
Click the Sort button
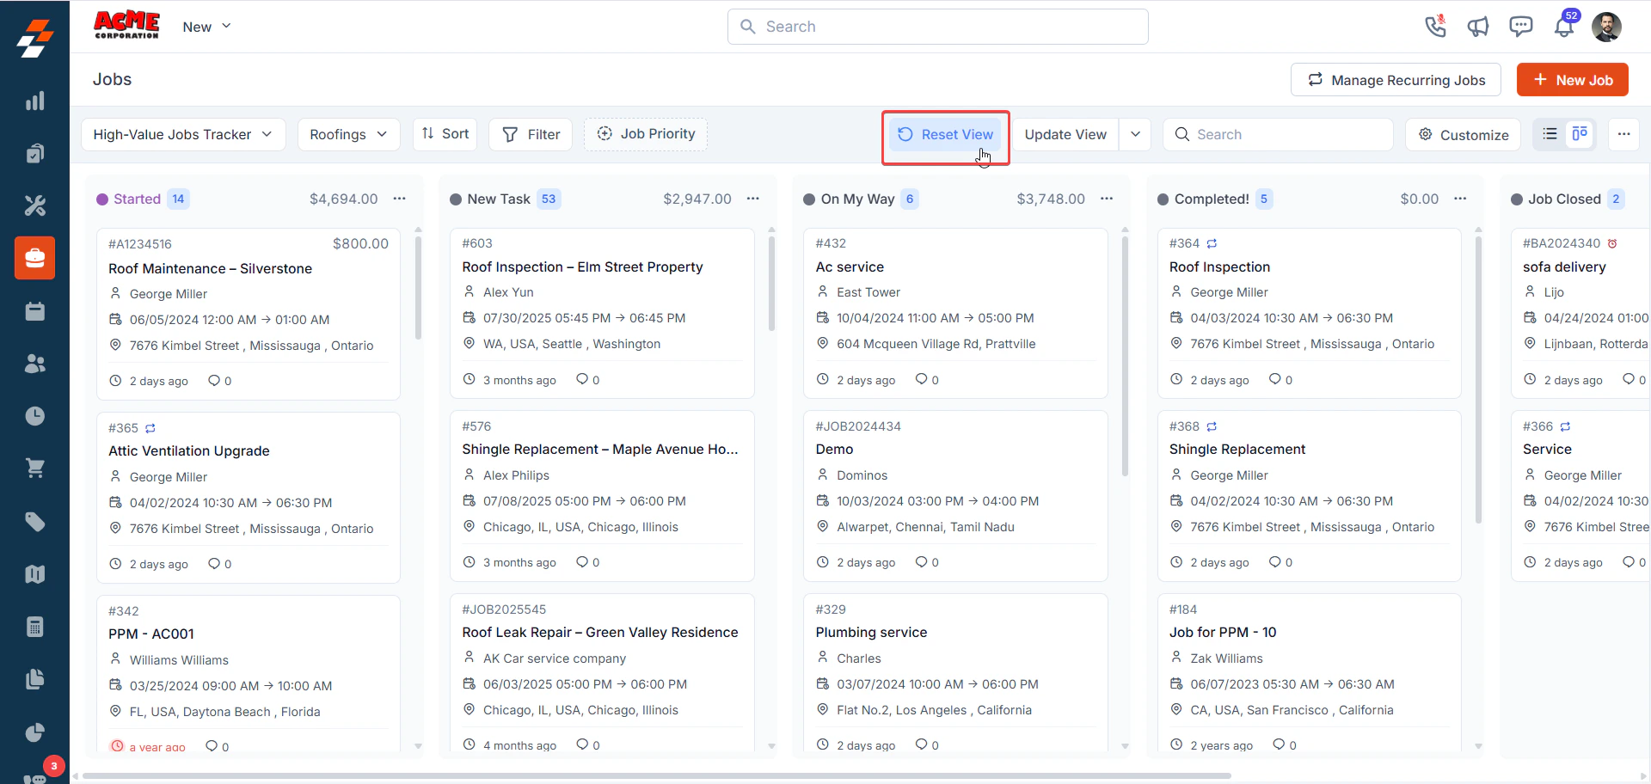(445, 134)
